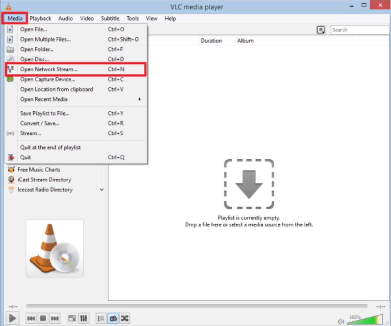The height and width of the screenshot is (326, 391).
Task: Click inside the Search field
Action: [x=359, y=29]
